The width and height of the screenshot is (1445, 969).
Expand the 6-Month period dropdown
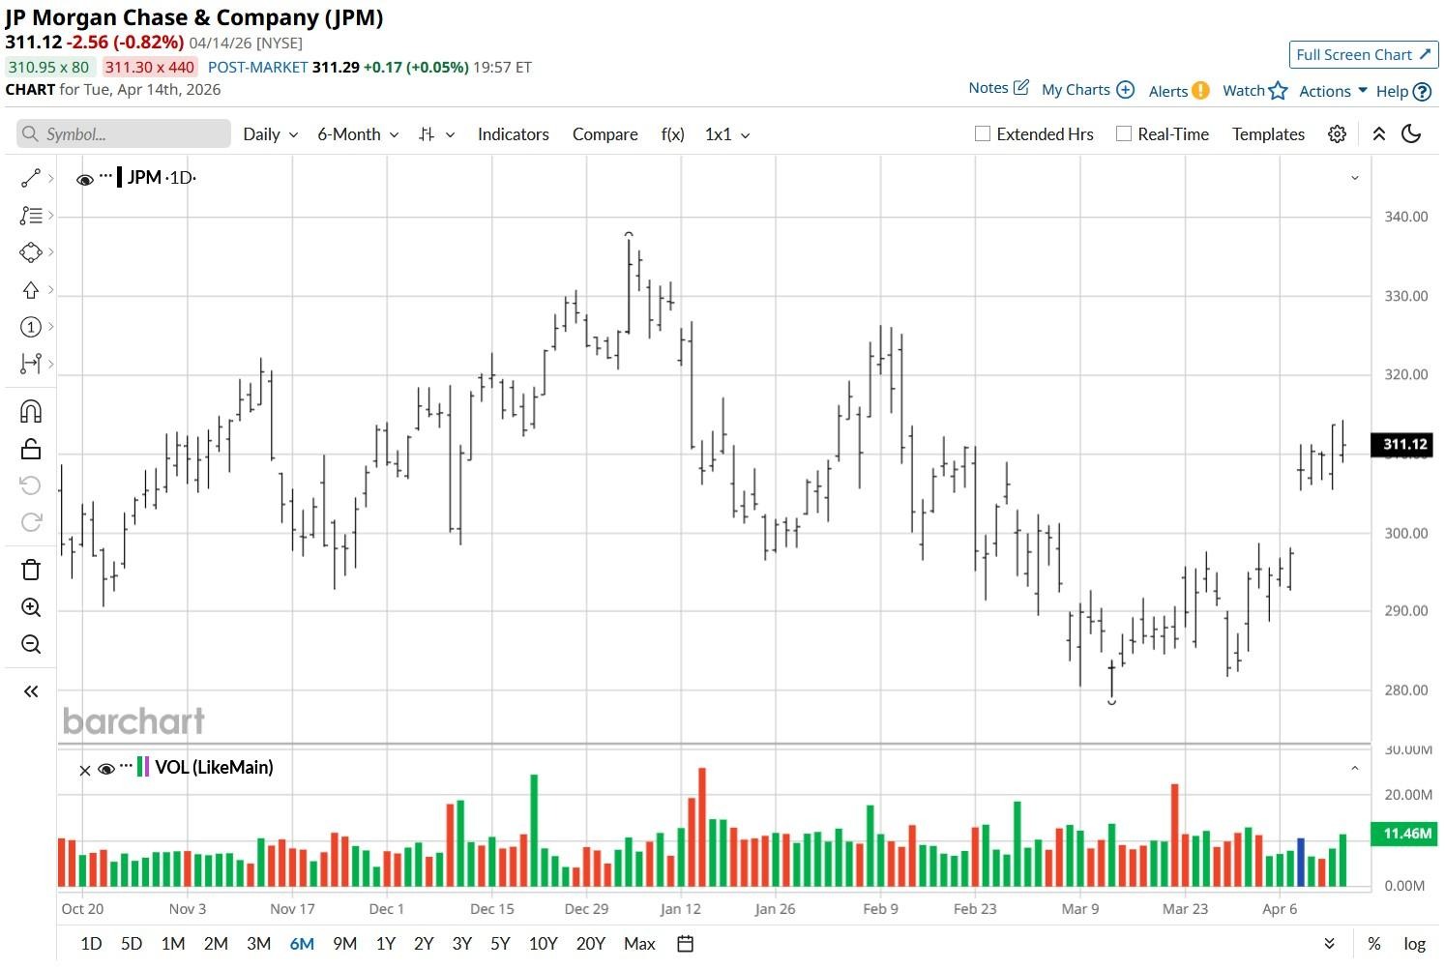[358, 134]
